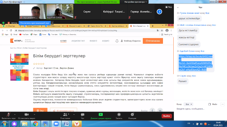227x127 pixels.
Task: Click the Запись record icon
Action: (x=119, y=115)
